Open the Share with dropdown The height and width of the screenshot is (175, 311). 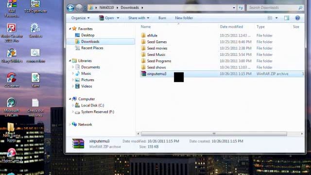(138, 18)
